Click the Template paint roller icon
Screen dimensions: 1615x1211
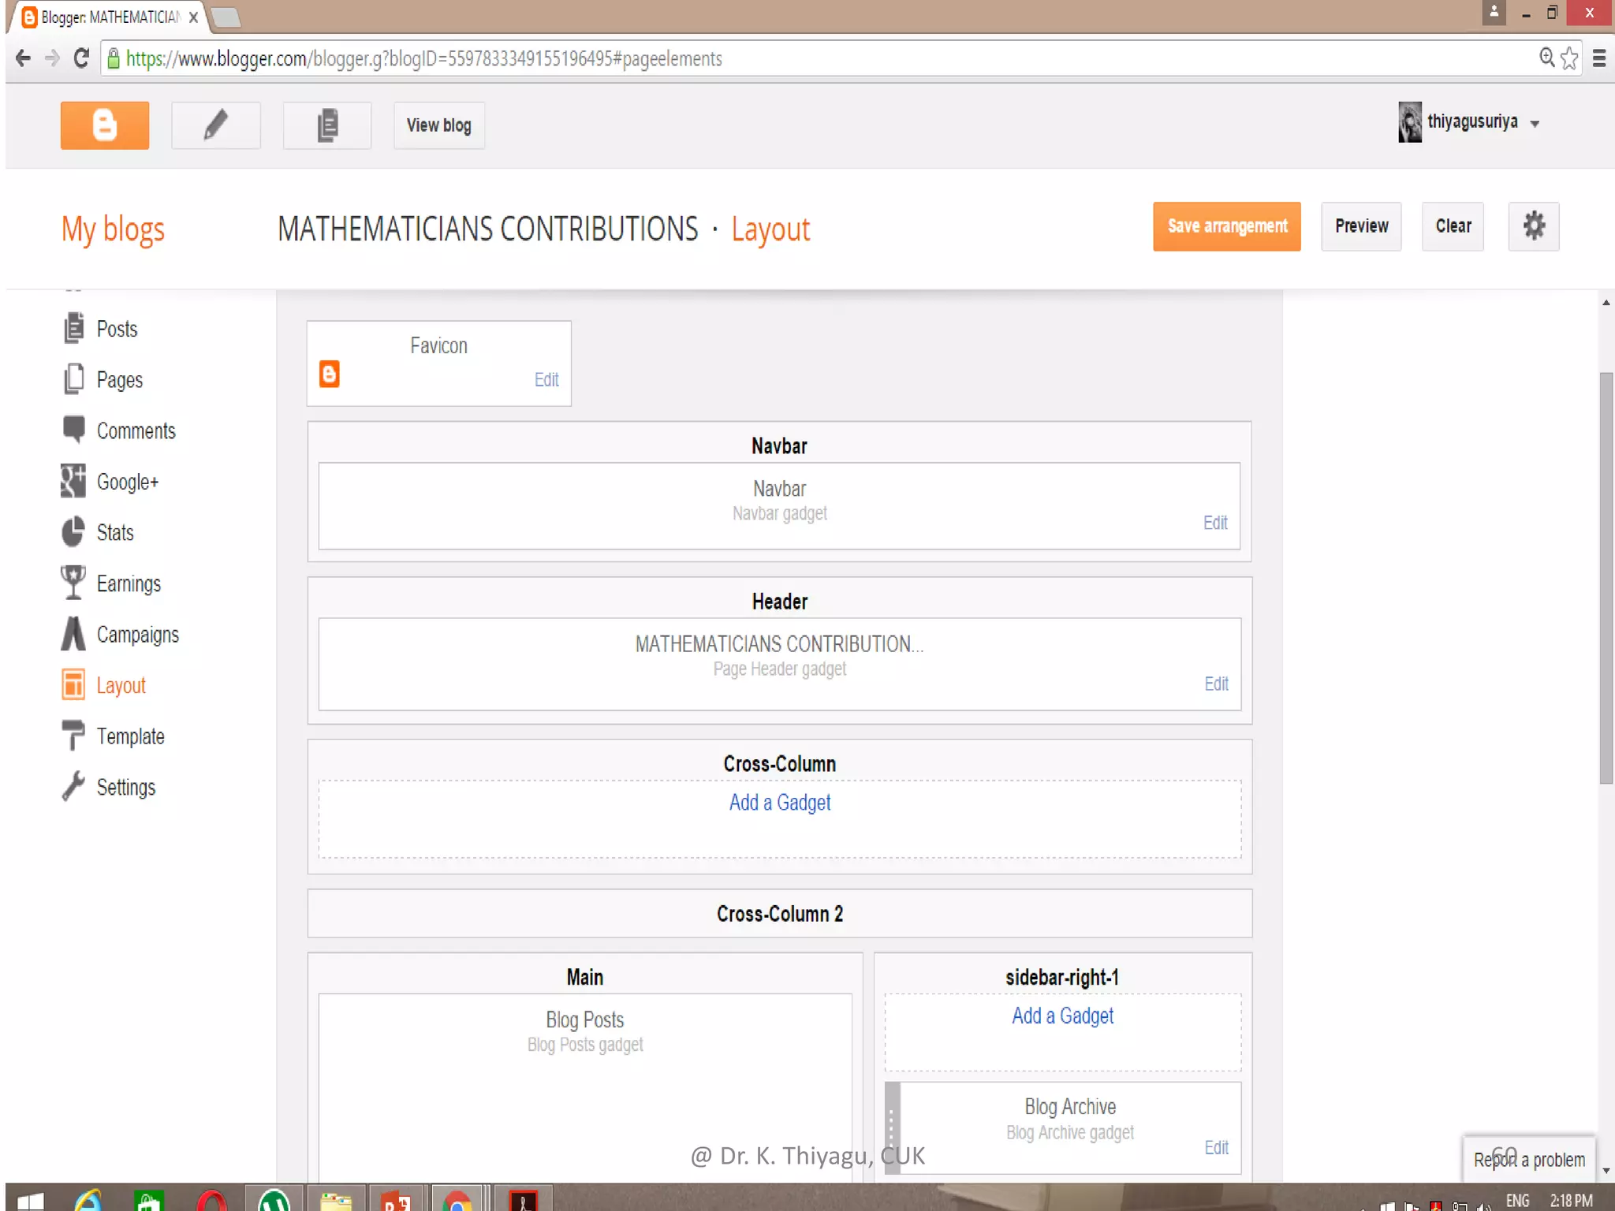pyautogui.click(x=73, y=736)
